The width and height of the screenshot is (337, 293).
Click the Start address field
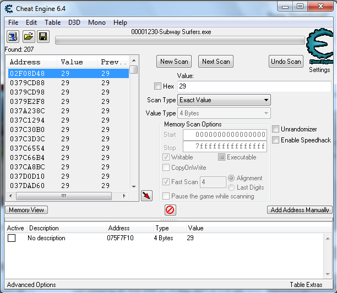pos(225,135)
